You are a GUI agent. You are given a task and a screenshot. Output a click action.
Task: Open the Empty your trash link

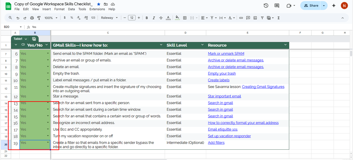click(x=222, y=74)
